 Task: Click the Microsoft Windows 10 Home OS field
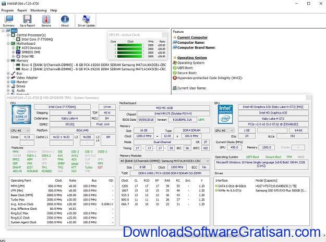click(261, 164)
